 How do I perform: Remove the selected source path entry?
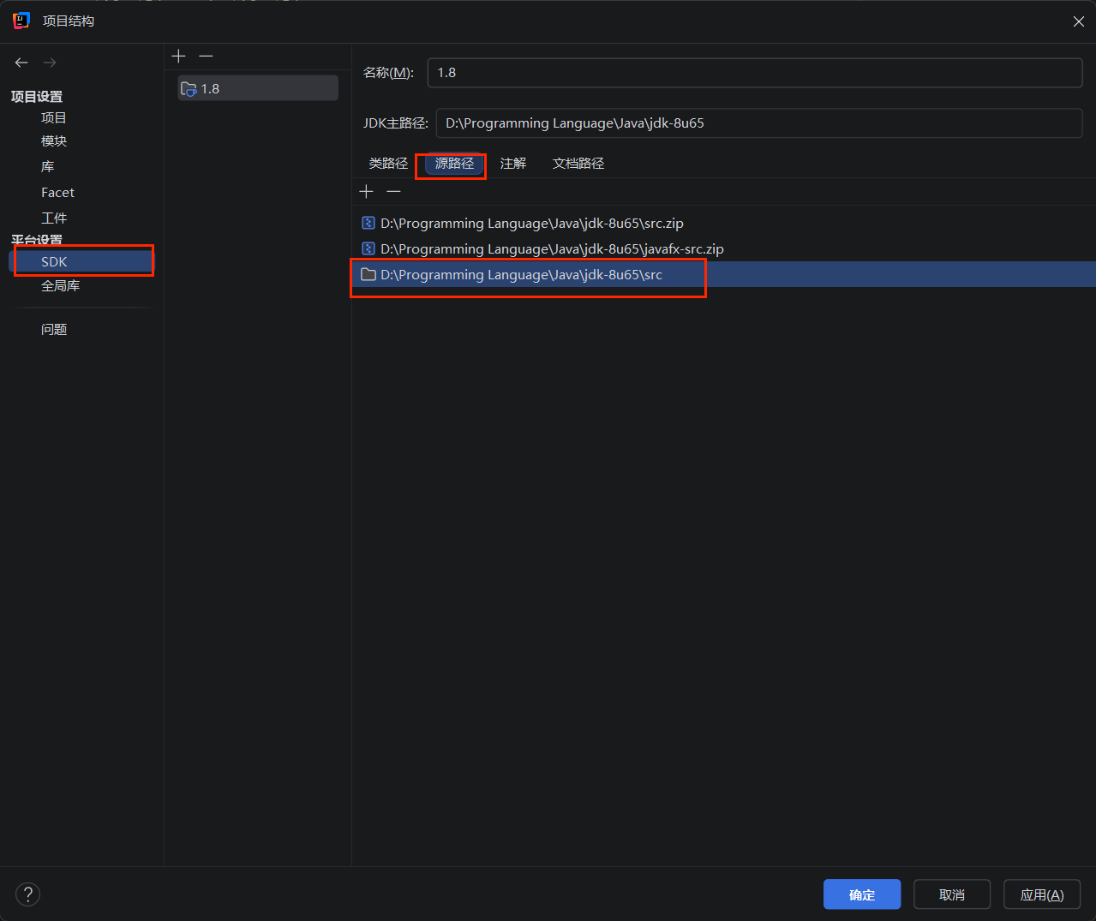coord(393,191)
